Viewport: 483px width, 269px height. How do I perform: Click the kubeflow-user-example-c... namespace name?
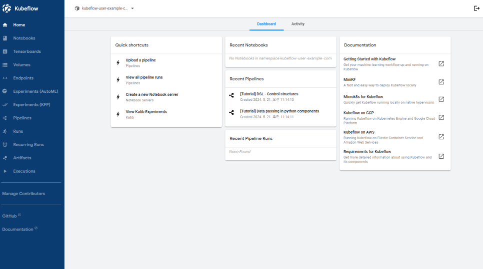point(104,8)
